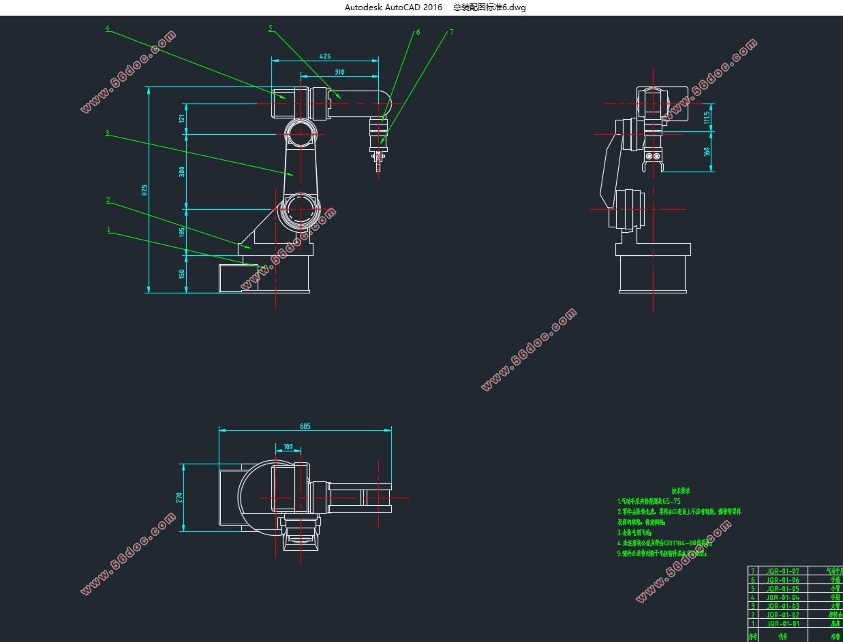Click the GB1184-80 technical note line
The width and height of the screenshot is (843, 642).
(x=664, y=544)
